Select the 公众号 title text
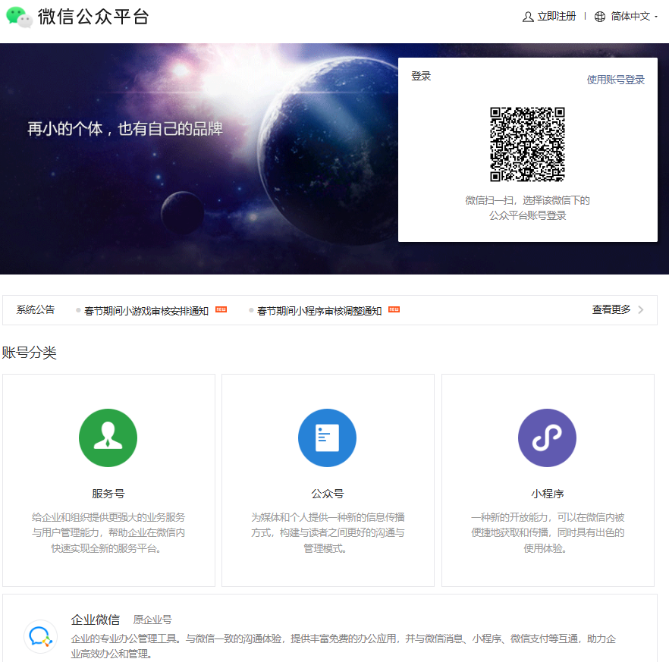 (x=327, y=494)
